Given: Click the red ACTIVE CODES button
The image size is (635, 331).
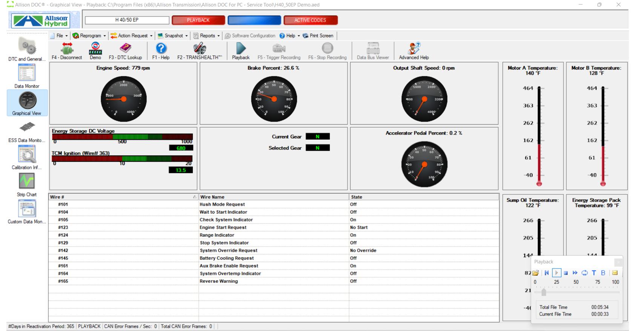Looking at the screenshot, I should [x=310, y=20].
